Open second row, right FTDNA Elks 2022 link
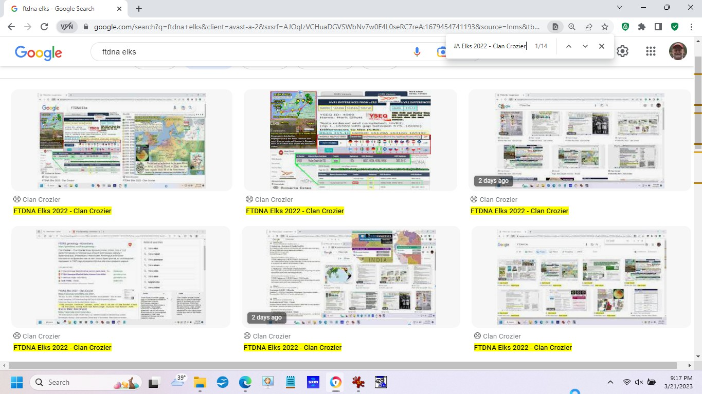This screenshot has width=702, height=394. tap(523, 347)
